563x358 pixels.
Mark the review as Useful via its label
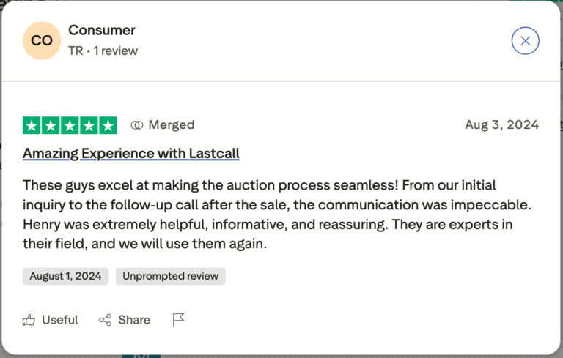59,320
